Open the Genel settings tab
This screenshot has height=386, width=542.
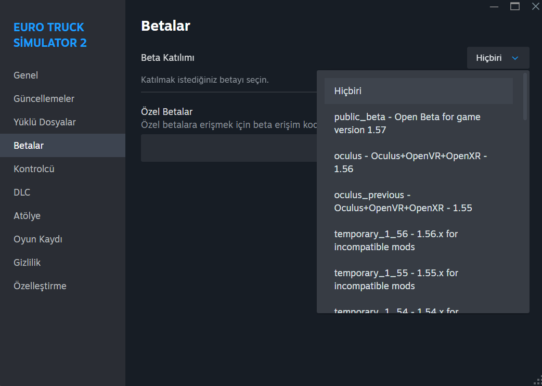tap(62, 75)
